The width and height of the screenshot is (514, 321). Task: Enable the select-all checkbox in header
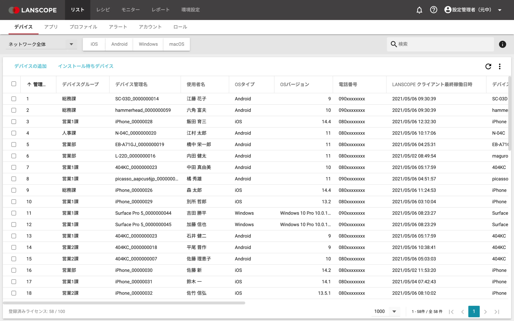[14, 84]
